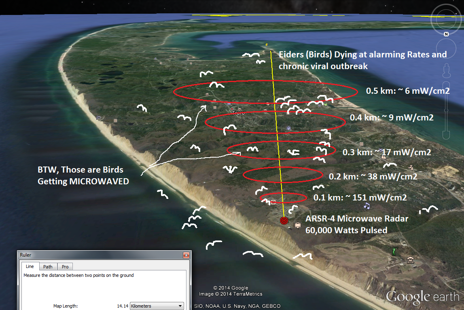
Task: Click the yellow pushpin at the ruler line's far end
Action: click(267, 45)
